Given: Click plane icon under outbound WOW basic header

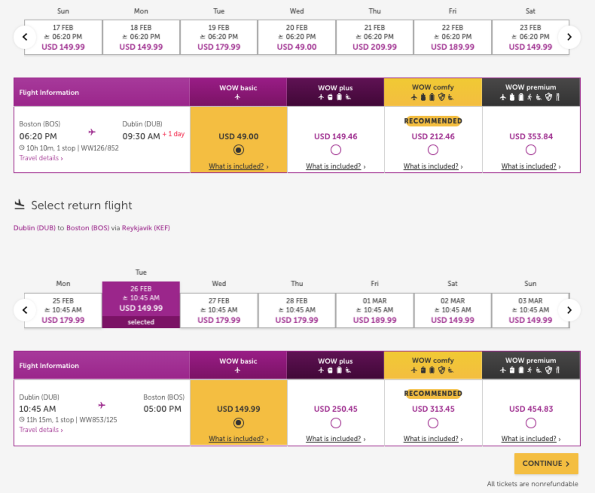Looking at the screenshot, I should pyautogui.click(x=238, y=97).
